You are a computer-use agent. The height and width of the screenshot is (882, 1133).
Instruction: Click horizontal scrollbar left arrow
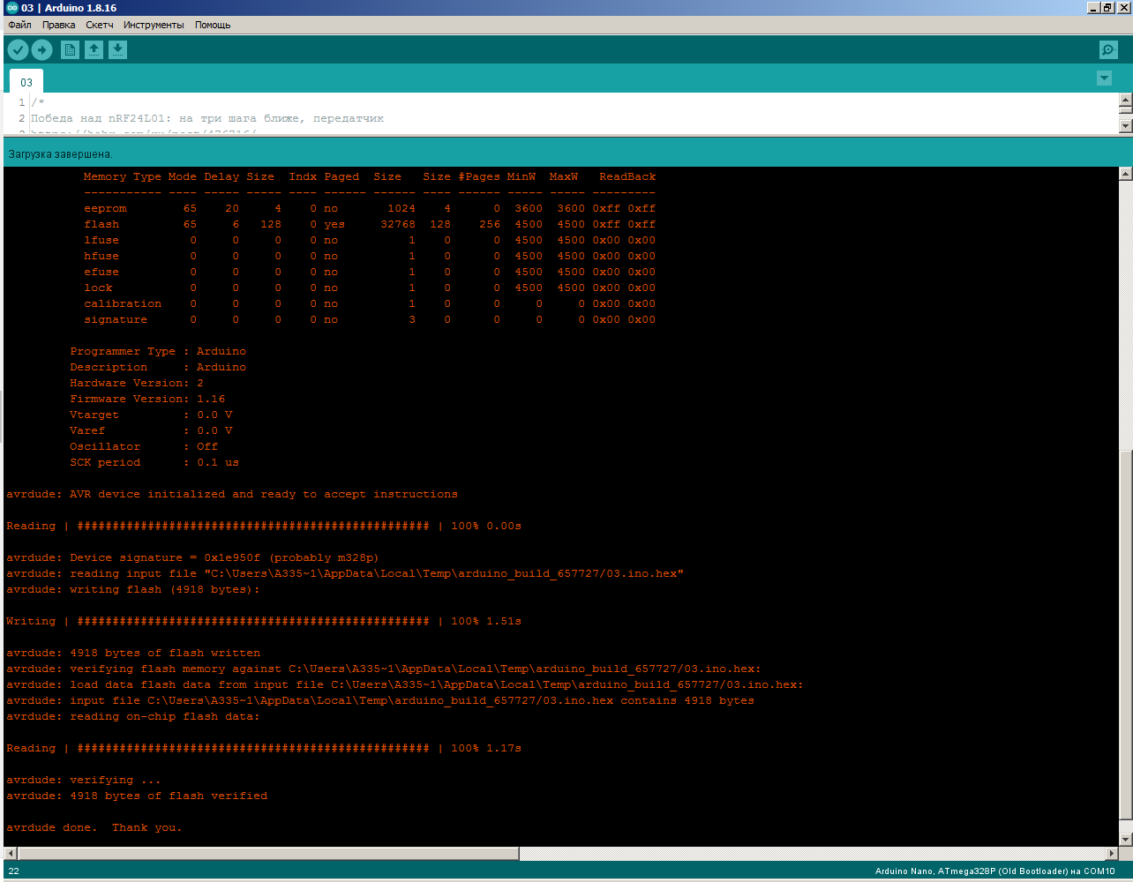coord(11,854)
